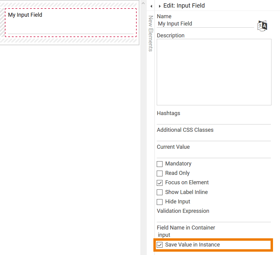Screen dimensions: 280x255
Task: Click the Current Value input
Action: [214, 154]
